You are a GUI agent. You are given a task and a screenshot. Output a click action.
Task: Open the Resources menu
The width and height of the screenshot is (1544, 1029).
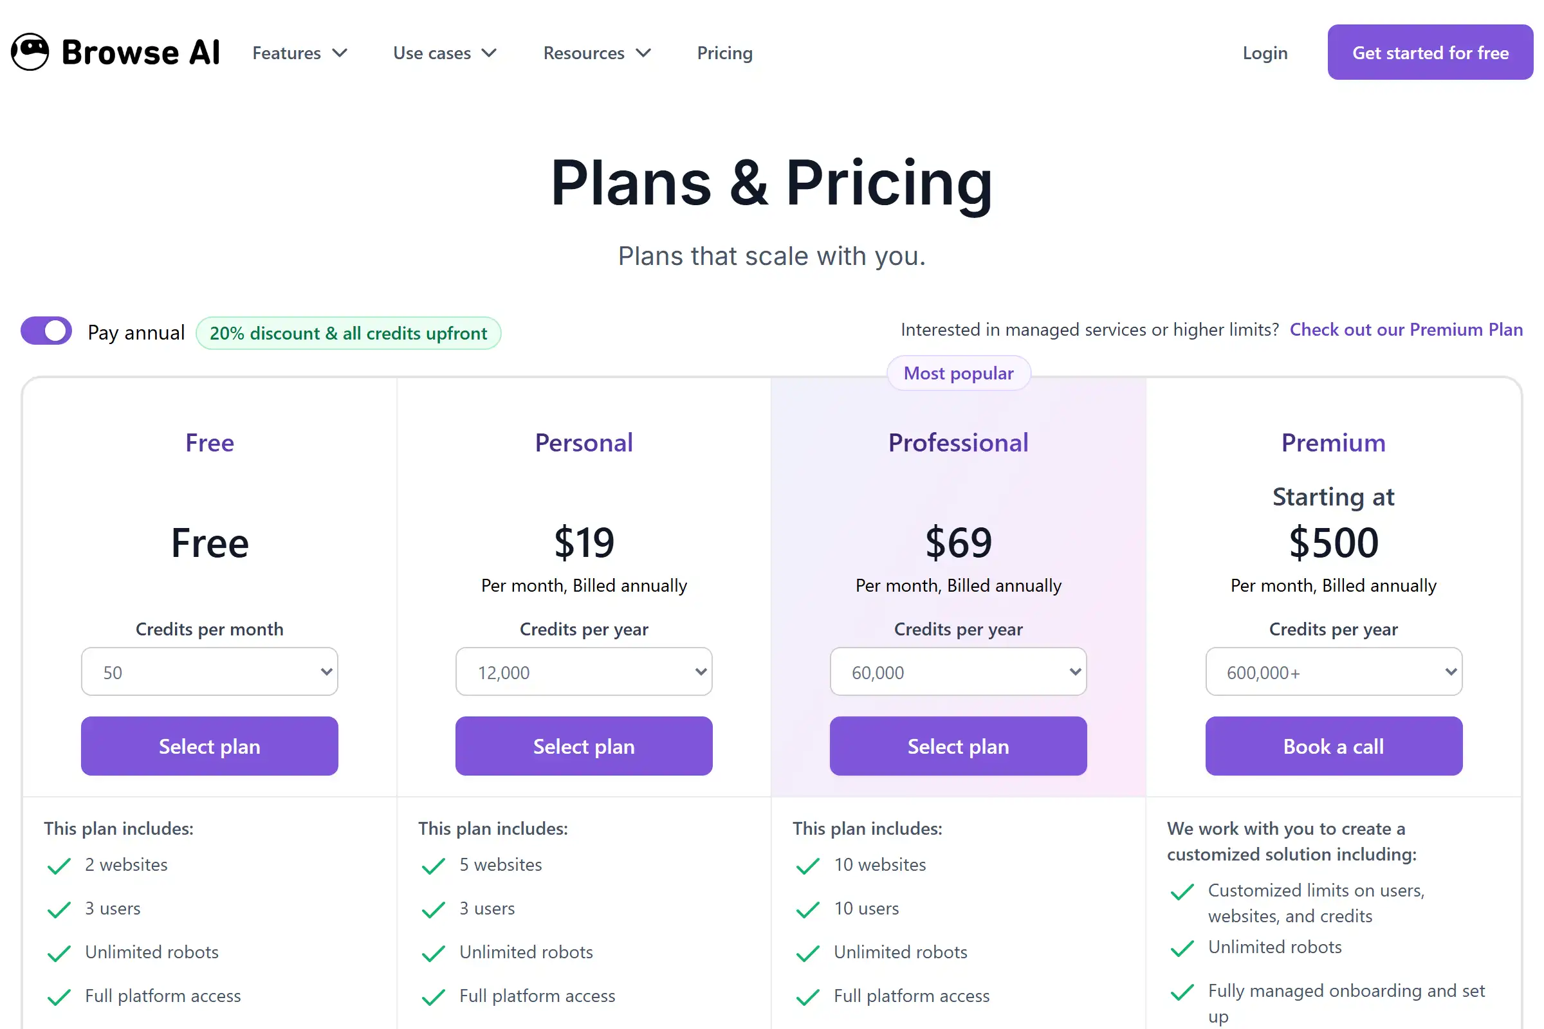click(596, 53)
